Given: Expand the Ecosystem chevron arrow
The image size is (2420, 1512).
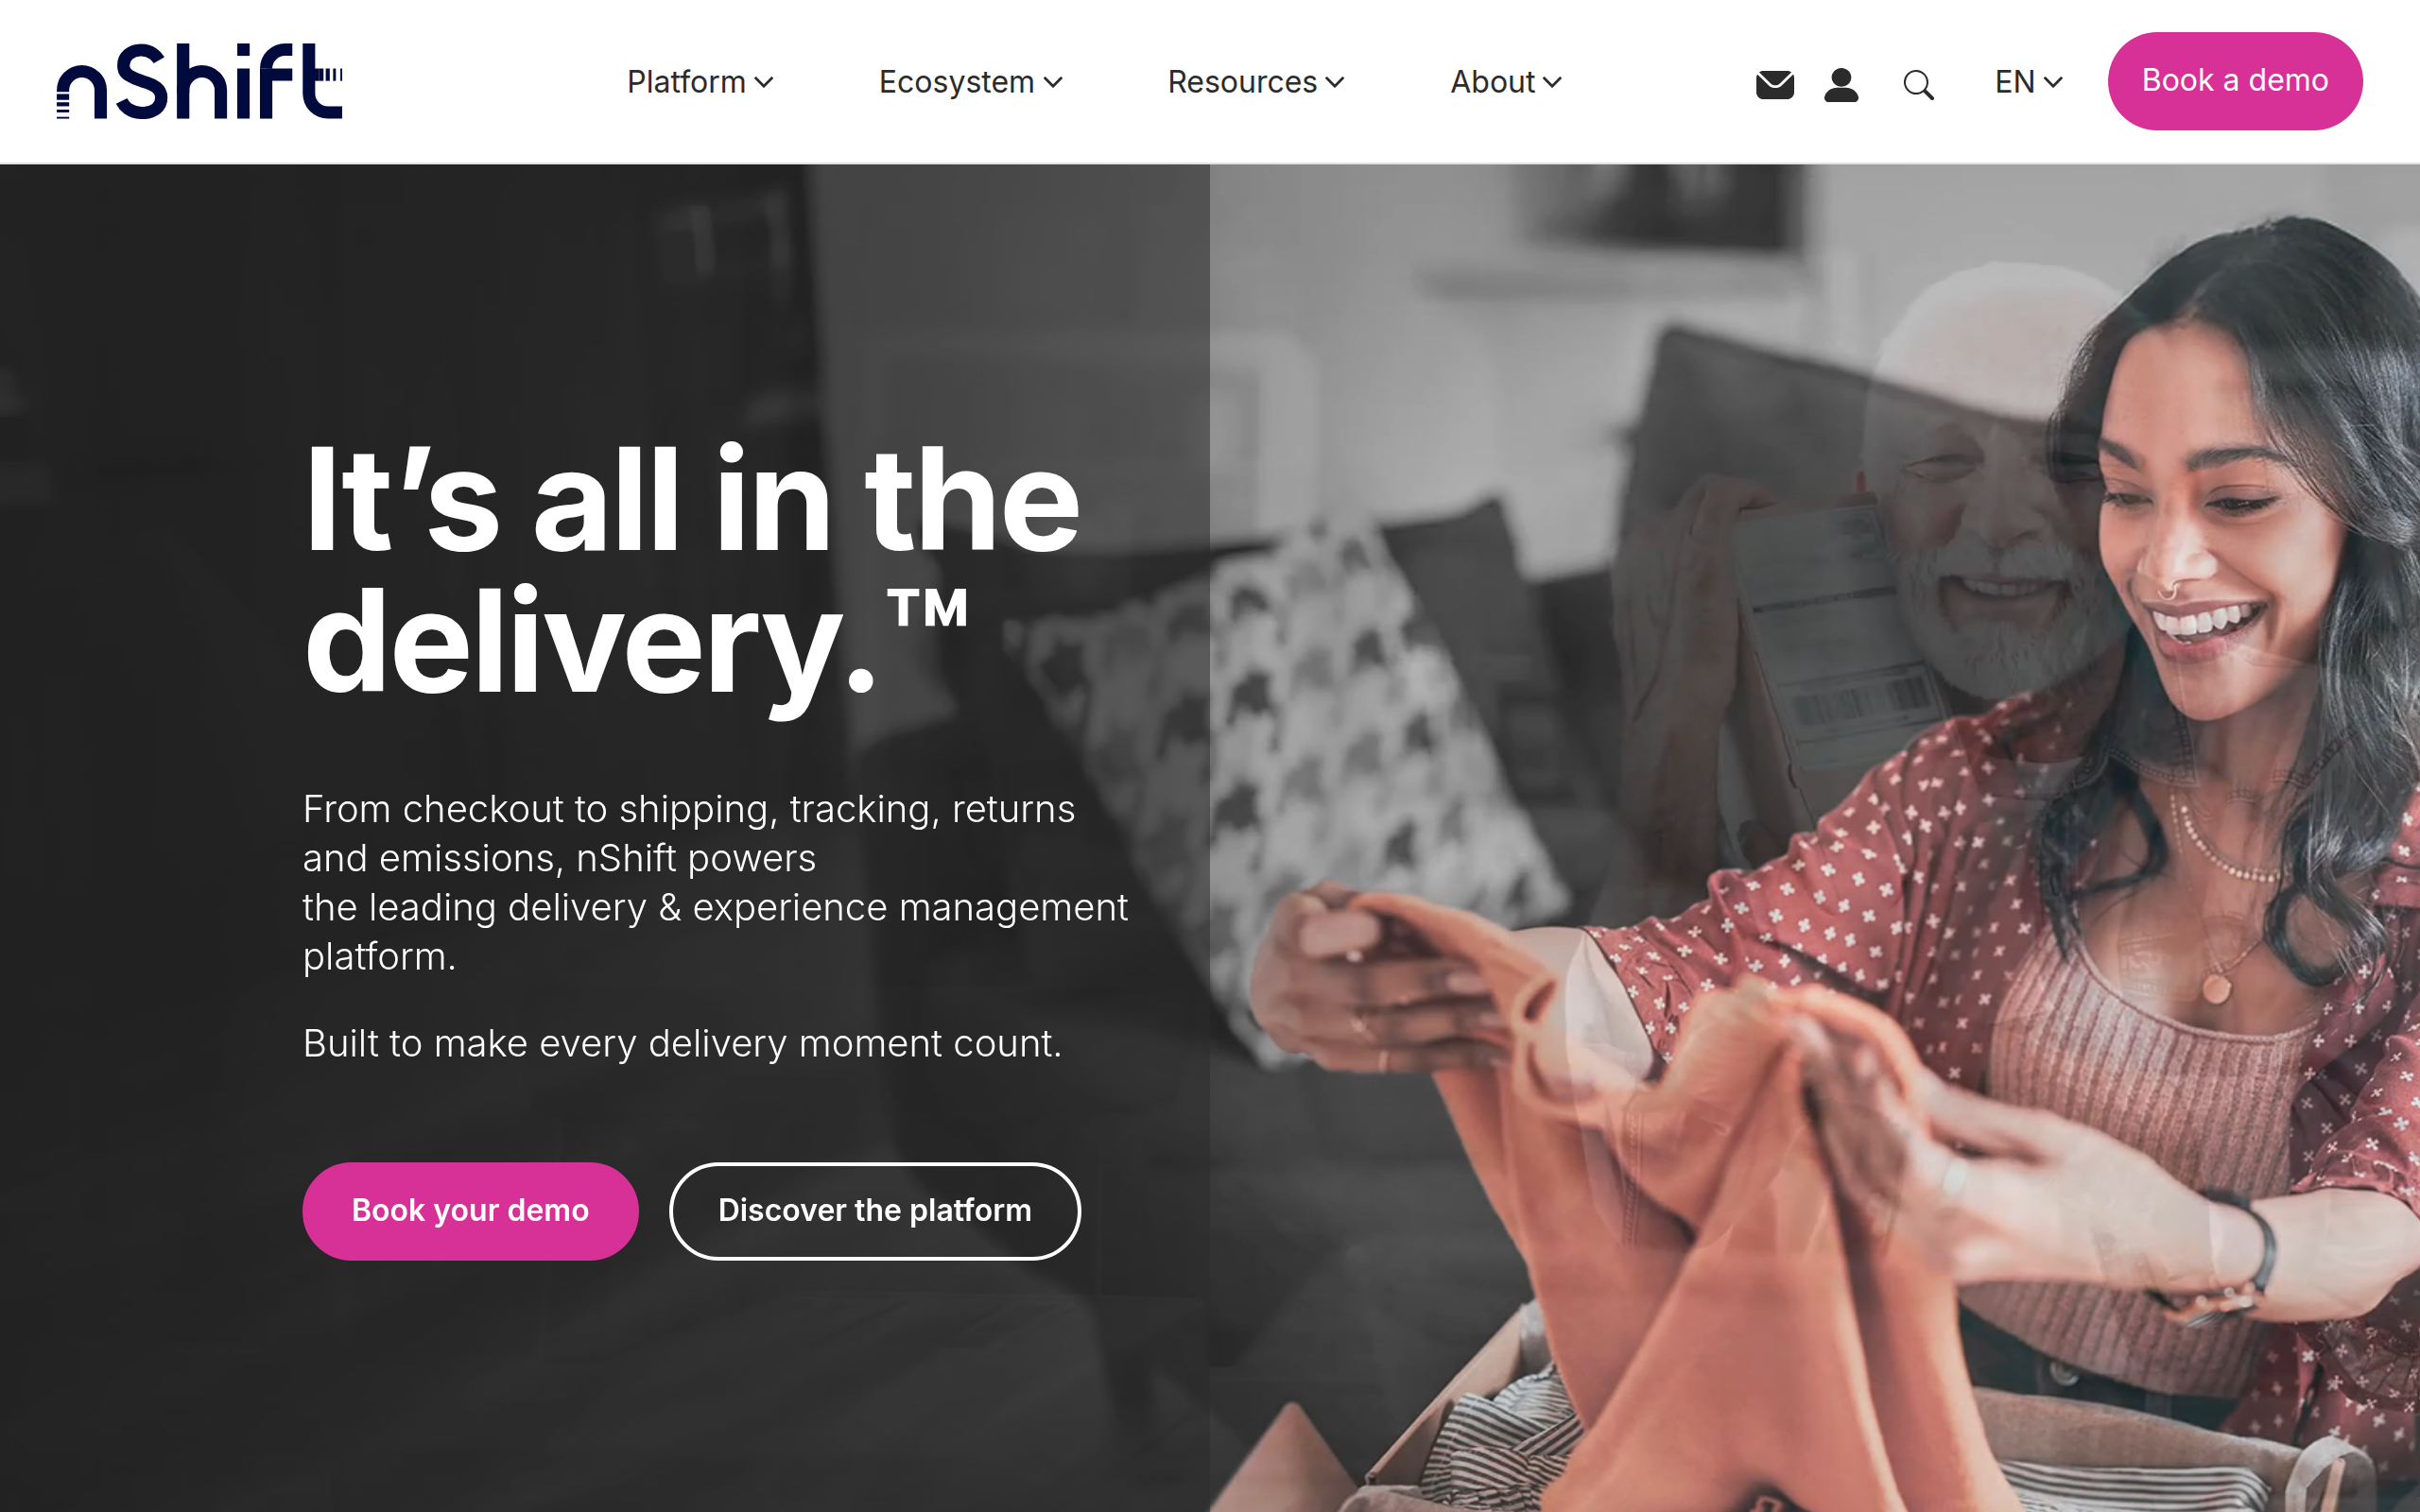Looking at the screenshot, I should pos(1053,83).
